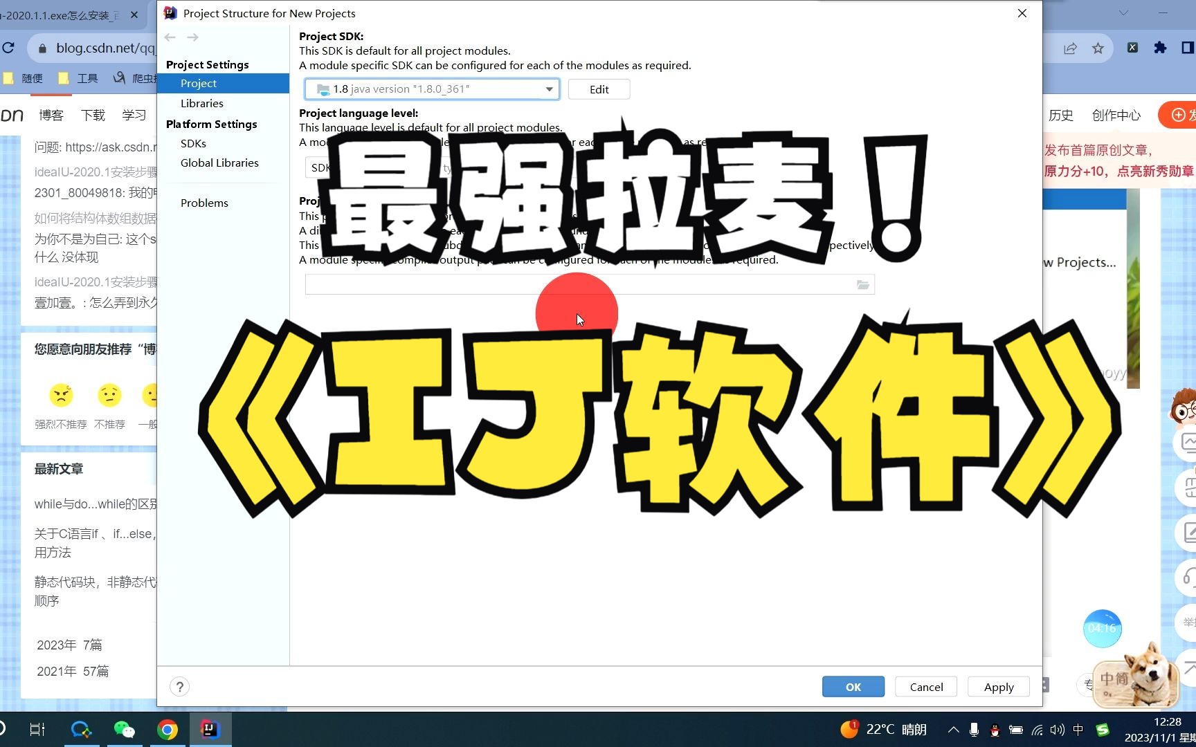Open the 随便 bookmark folder
The width and height of the screenshot is (1196, 747).
pyautogui.click(x=23, y=78)
